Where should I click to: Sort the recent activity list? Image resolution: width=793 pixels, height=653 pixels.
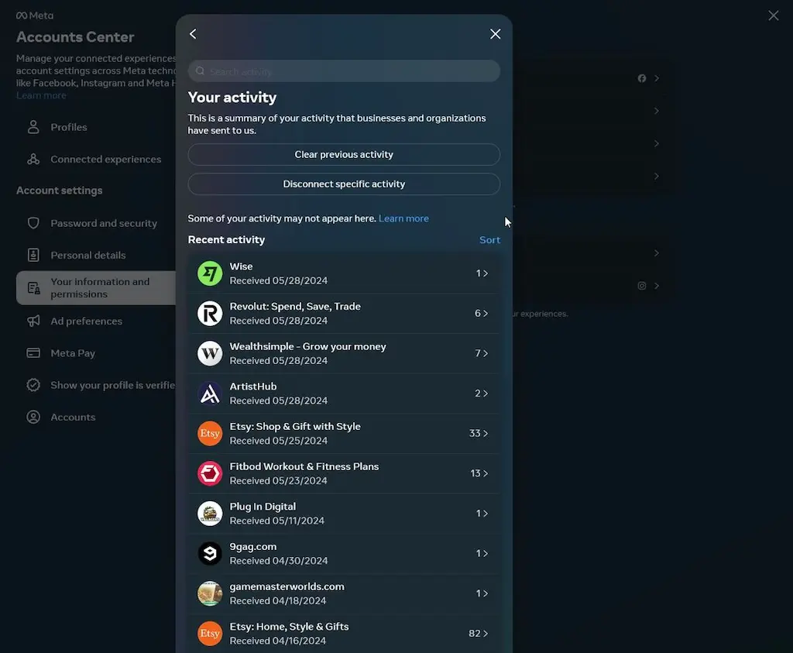point(489,240)
